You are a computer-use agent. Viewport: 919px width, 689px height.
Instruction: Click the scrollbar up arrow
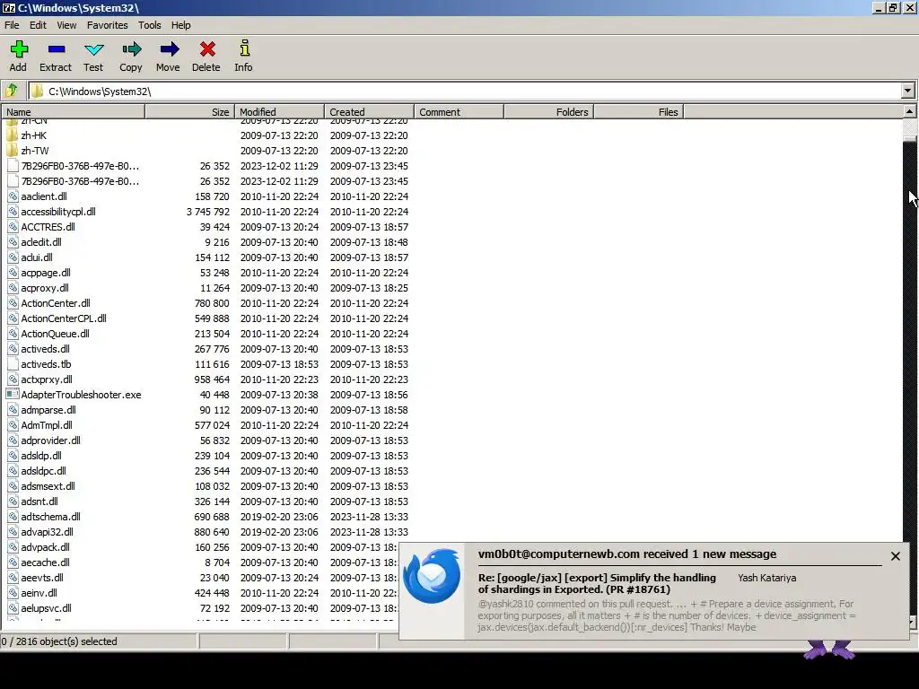pos(909,111)
